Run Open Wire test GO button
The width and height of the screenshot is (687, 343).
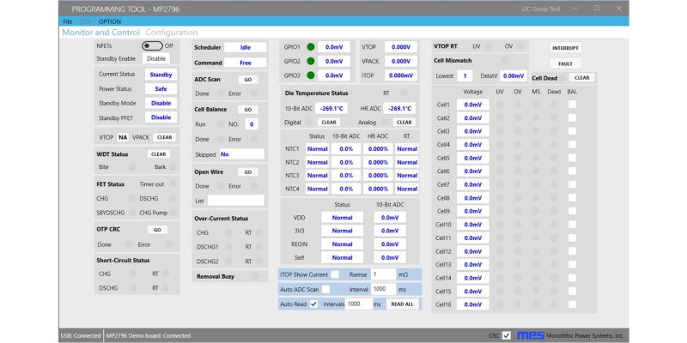[248, 172]
